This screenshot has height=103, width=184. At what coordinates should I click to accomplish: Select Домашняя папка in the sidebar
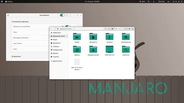click(59, 36)
